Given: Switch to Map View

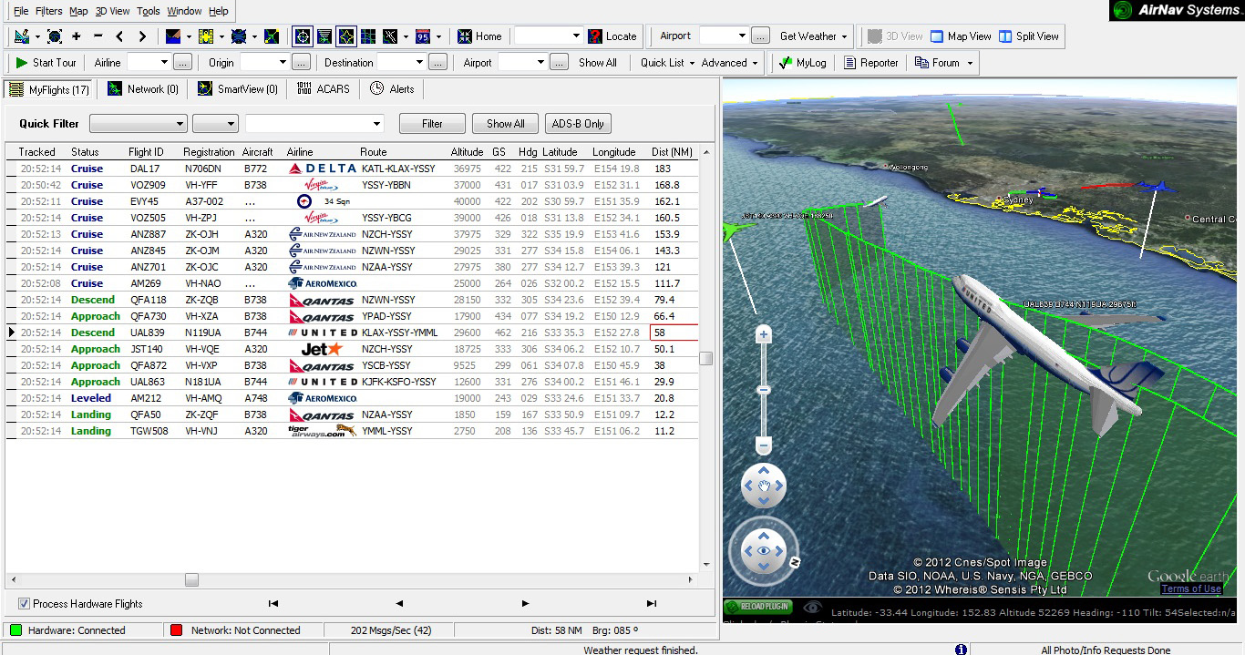Looking at the screenshot, I should click(x=961, y=36).
